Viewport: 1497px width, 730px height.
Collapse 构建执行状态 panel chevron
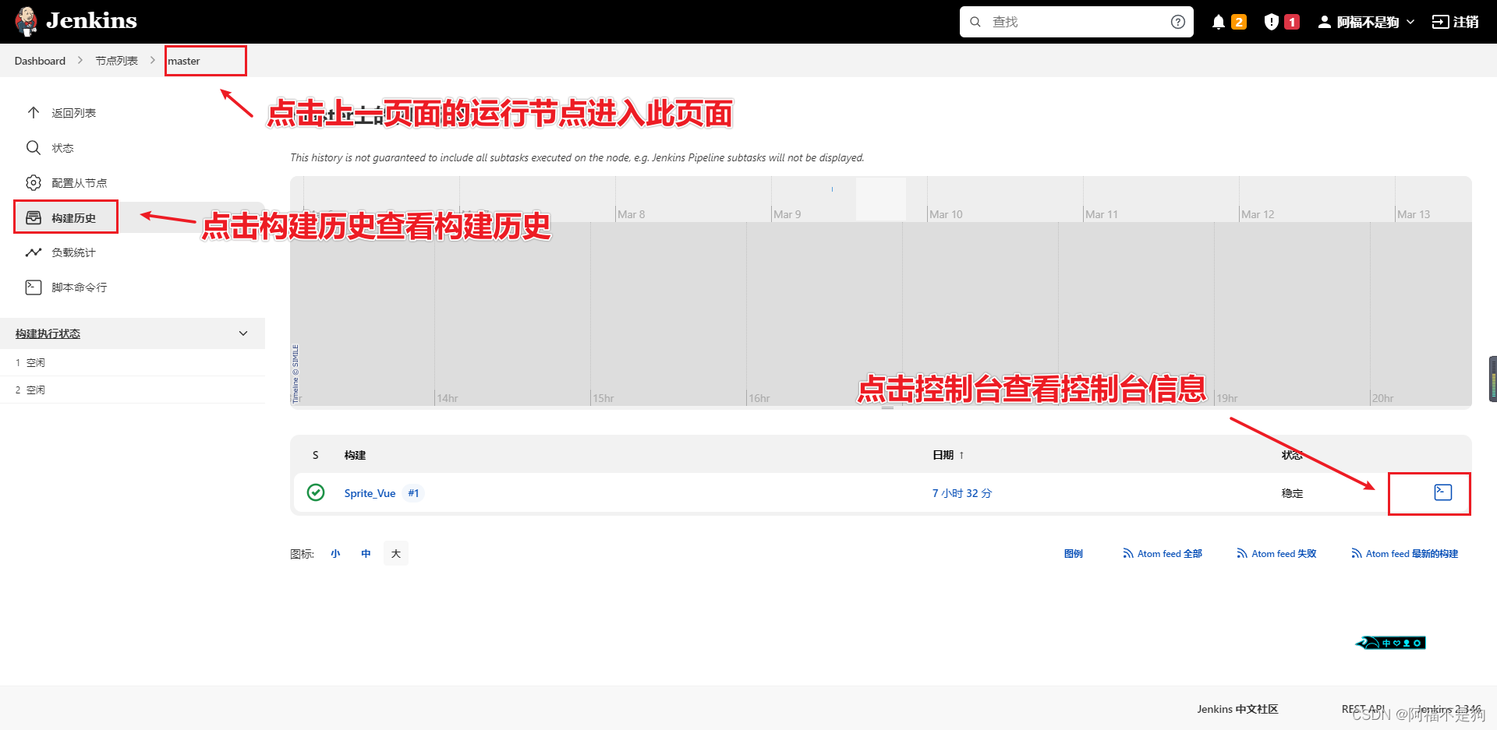click(243, 333)
